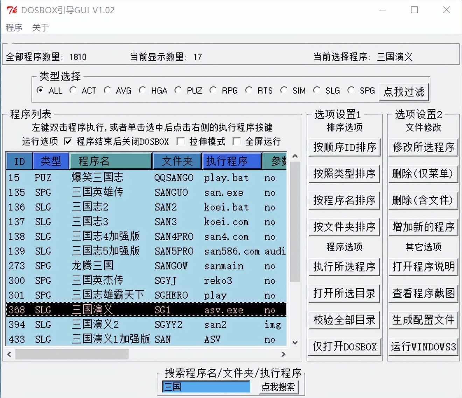The image size is (462, 398).
Task: Click 校验全部目录 button
Action: [x=344, y=320]
